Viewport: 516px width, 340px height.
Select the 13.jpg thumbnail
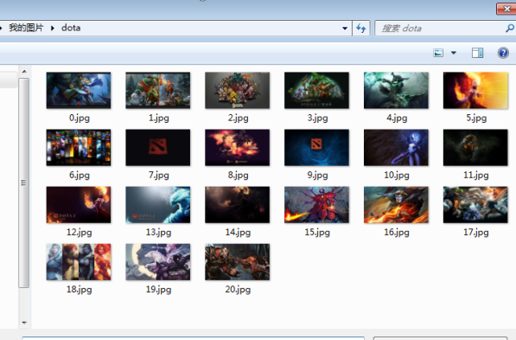click(158, 204)
